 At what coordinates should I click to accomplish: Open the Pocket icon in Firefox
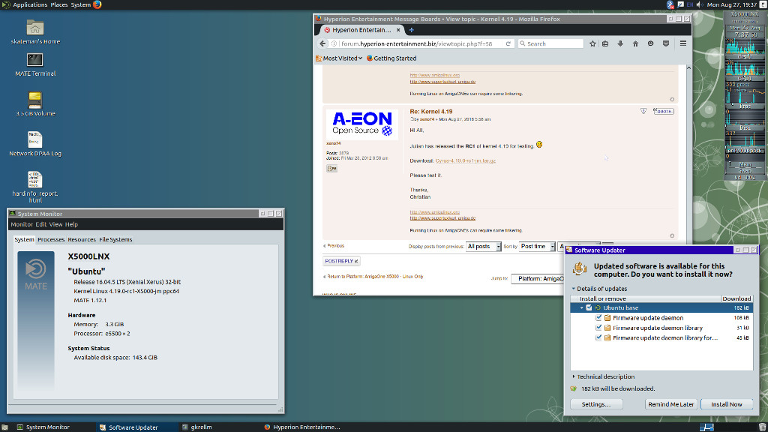coord(666,43)
